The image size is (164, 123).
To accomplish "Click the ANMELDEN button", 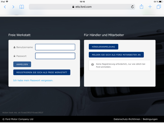I will (22, 64).
